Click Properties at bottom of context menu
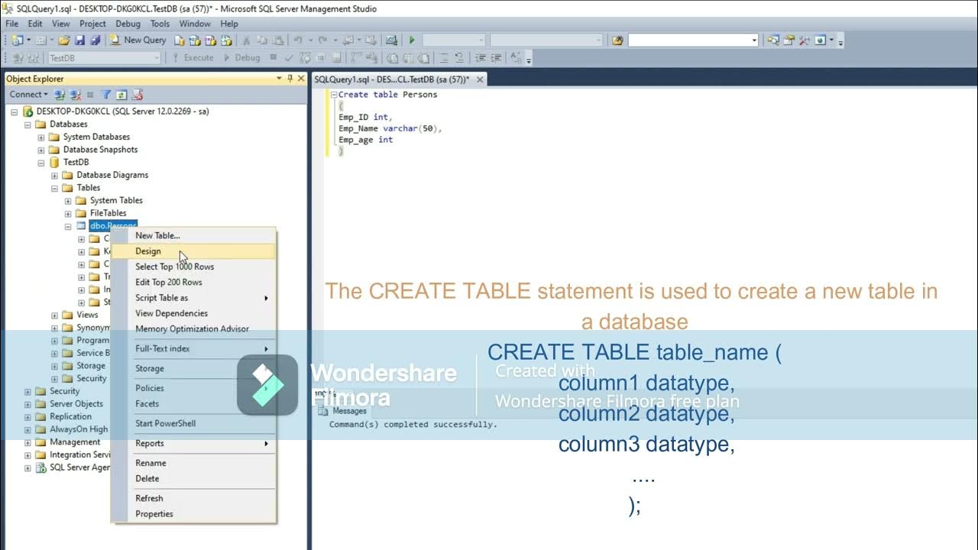This screenshot has height=550, width=978. [x=193, y=514]
